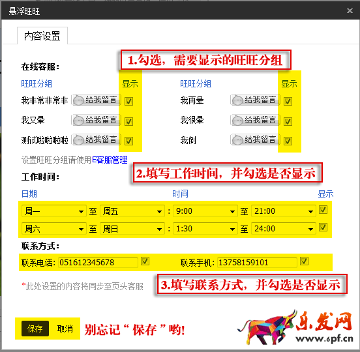The height and width of the screenshot is (352, 360).
Task: Toggle display checkbox for 联系手机
Action: pyautogui.click(x=304, y=261)
